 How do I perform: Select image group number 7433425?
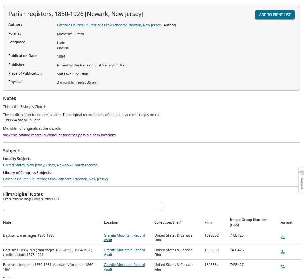pyautogui.click(x=236, y=235)
